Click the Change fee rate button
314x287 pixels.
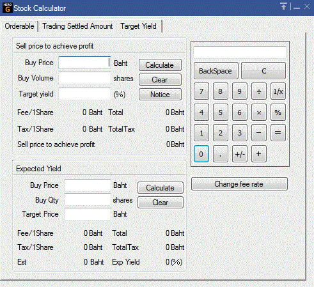[239, 184]
